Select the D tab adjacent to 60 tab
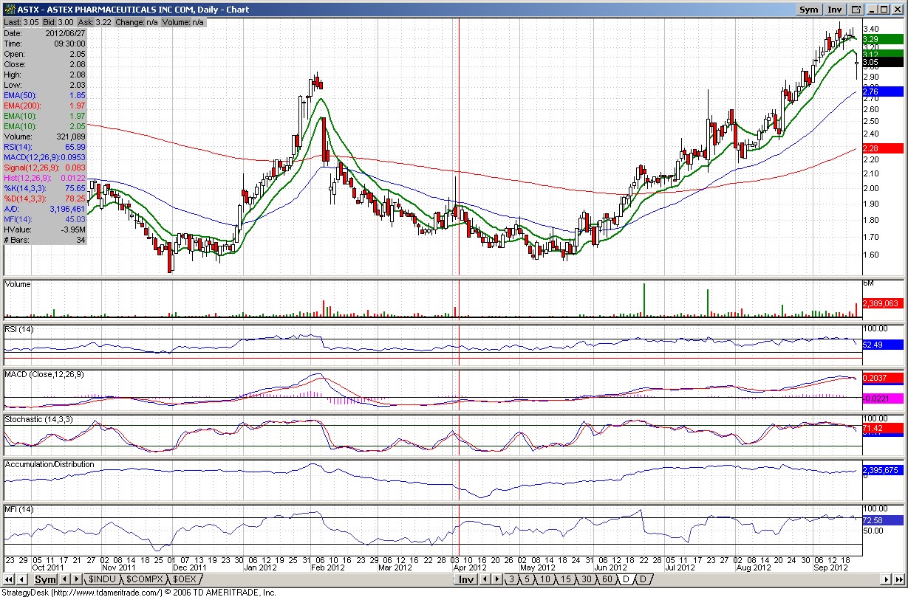Viewport: 908px width, 597px height. pos(625,579)
